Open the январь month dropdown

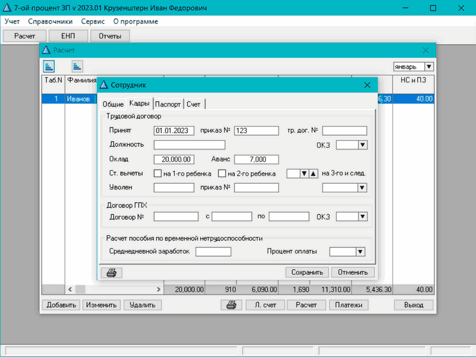pos(429,67)
